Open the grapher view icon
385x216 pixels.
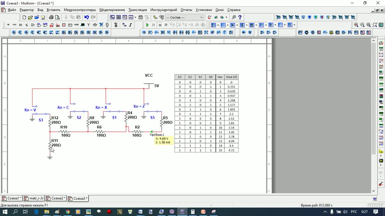(131, 17)
